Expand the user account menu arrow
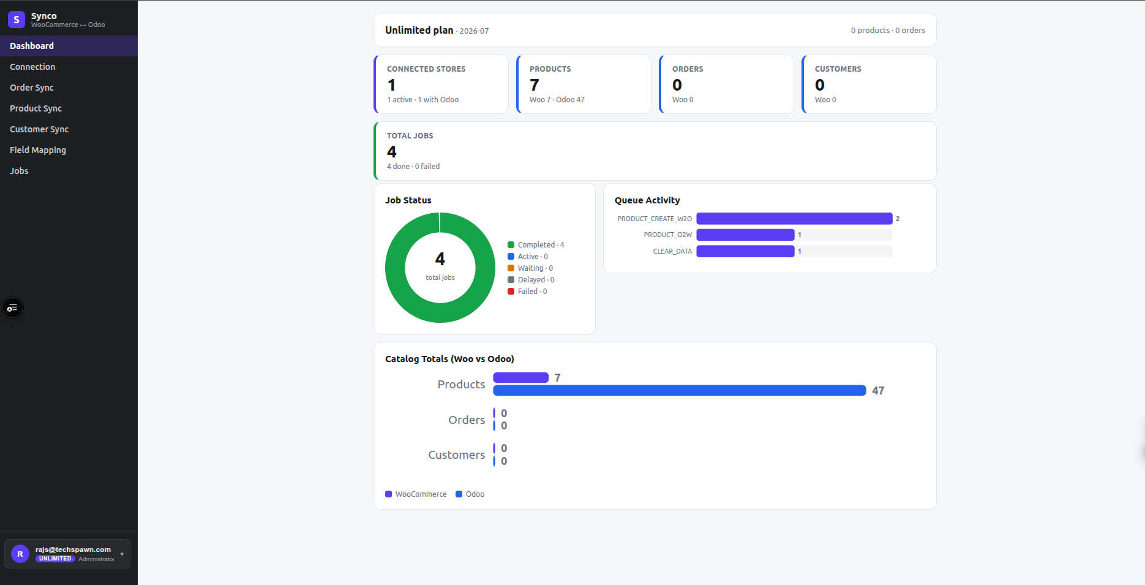The width and height of the screenshot is (1145, 585). 122,554
